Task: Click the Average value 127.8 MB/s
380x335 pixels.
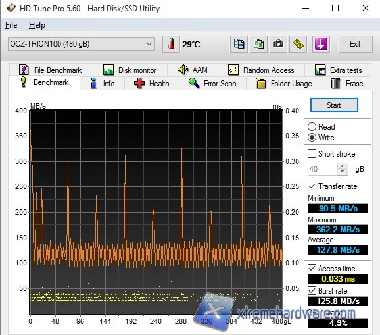Action: click(x=338, y=250)
